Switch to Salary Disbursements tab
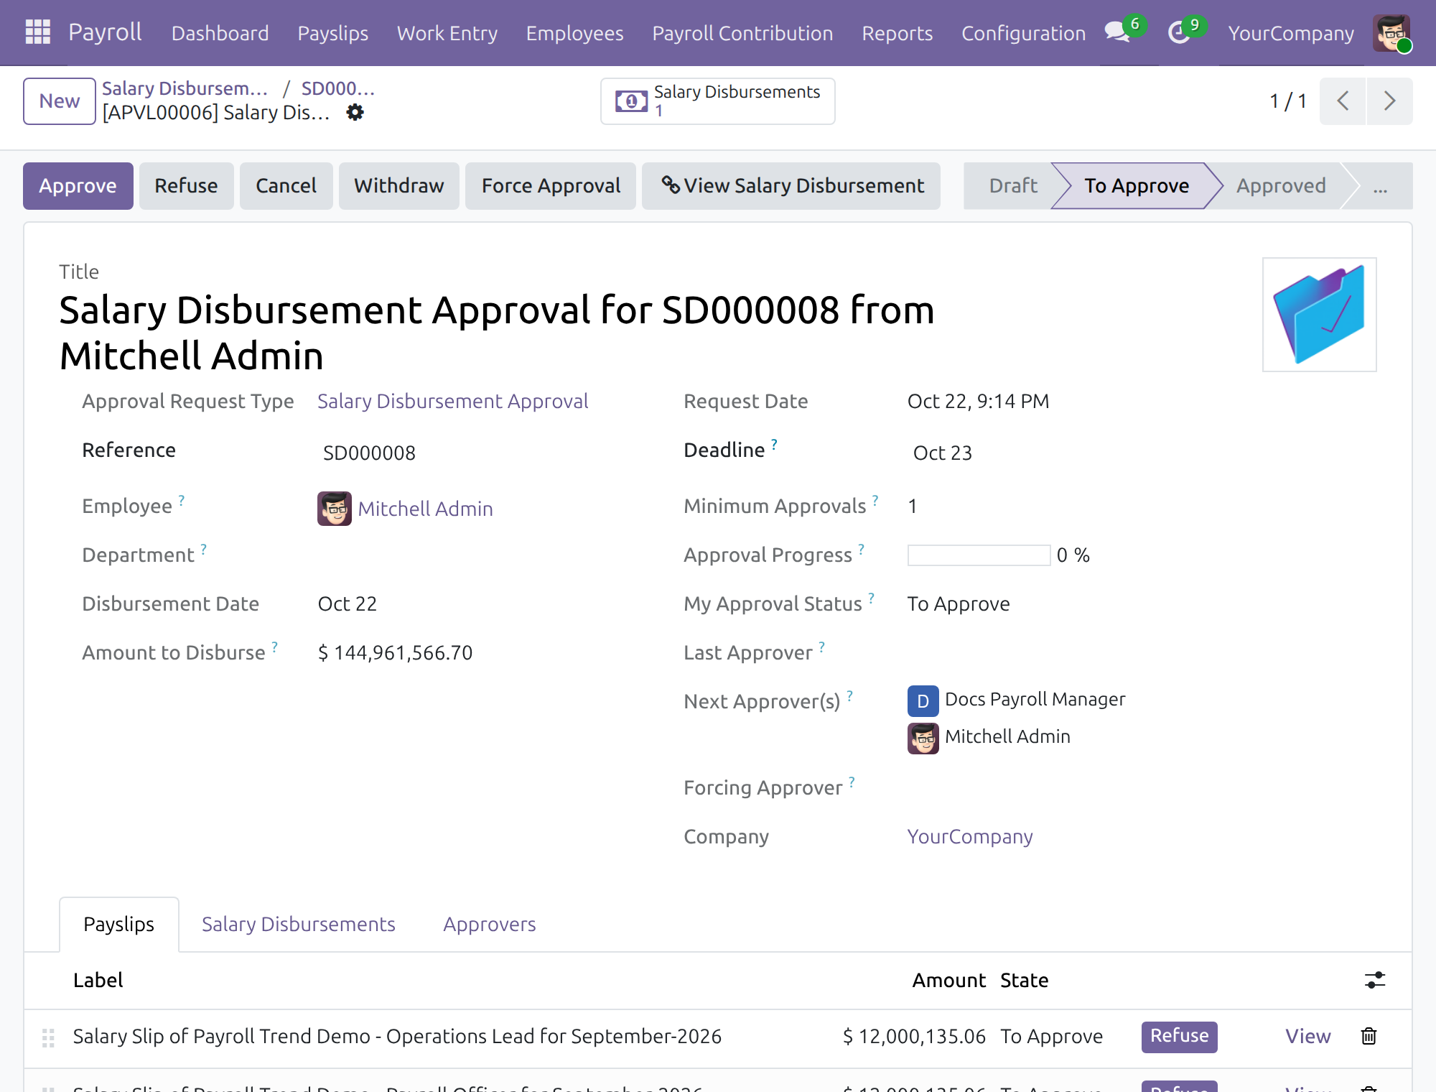This screenshot has height=1092, width=1436. pos(298,924)
